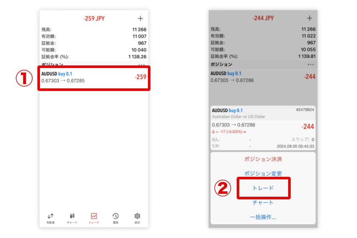Select the AUDUSD buy 0.1 position on left screen
357x238 pixels.
[x=93, y=77]
